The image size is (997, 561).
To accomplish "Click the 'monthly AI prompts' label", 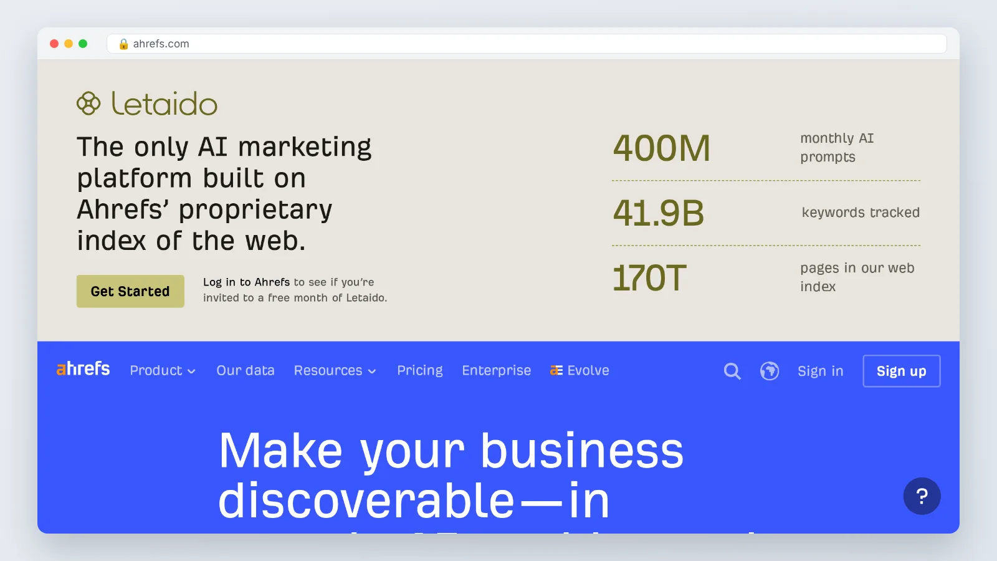I will coord(837,148).
